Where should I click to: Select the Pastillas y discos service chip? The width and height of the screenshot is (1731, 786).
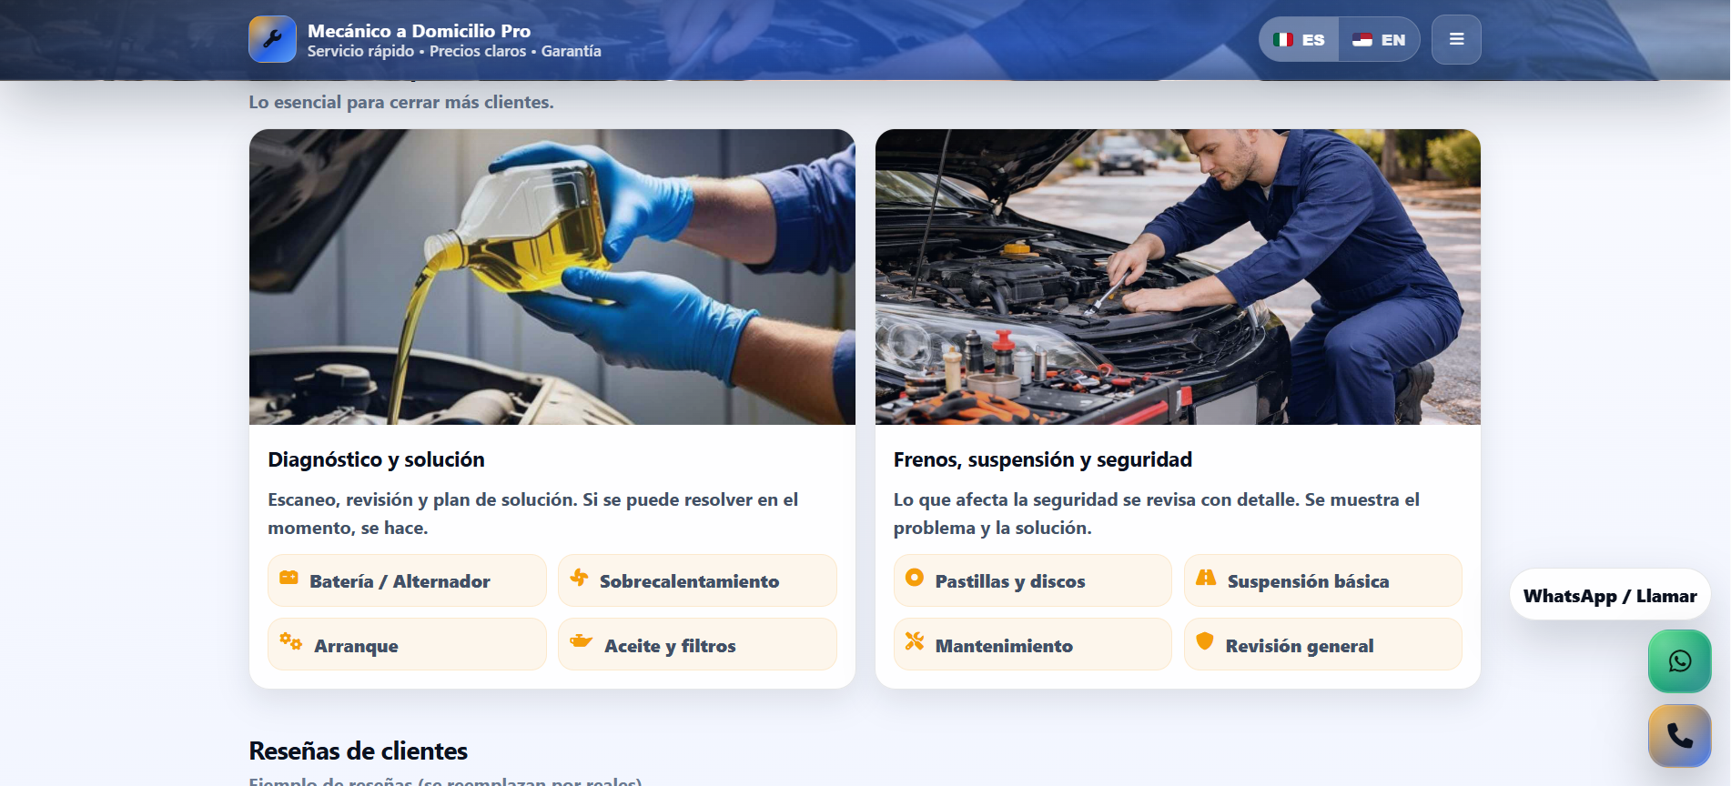pyautogui.click(x=1032, y=581)
